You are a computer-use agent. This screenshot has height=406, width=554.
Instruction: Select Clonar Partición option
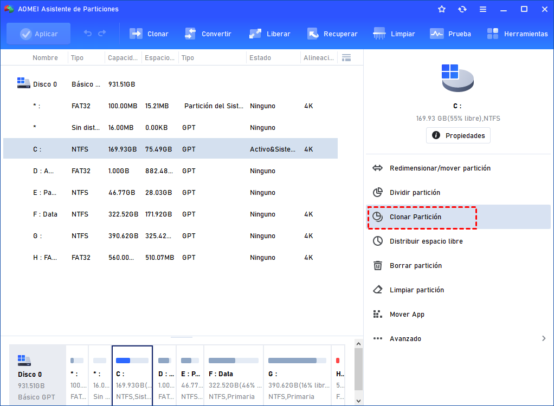pos(415,217)
